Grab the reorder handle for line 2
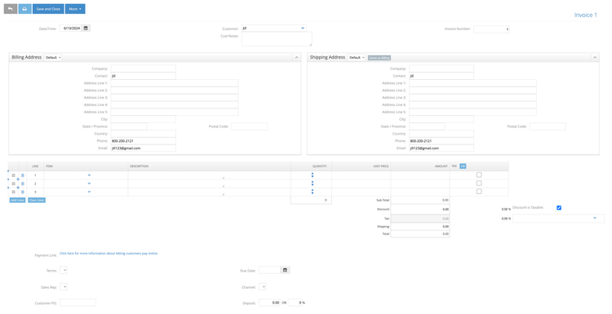The height and width of the screenshot is (314, 612). point(13,184)
